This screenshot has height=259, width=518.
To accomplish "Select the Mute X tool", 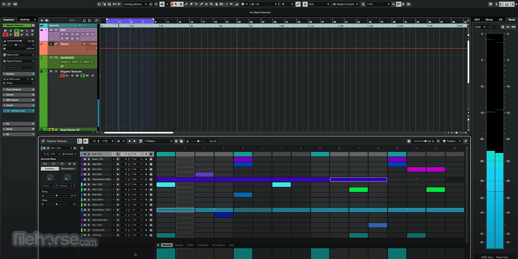I will tap(206, 4).
